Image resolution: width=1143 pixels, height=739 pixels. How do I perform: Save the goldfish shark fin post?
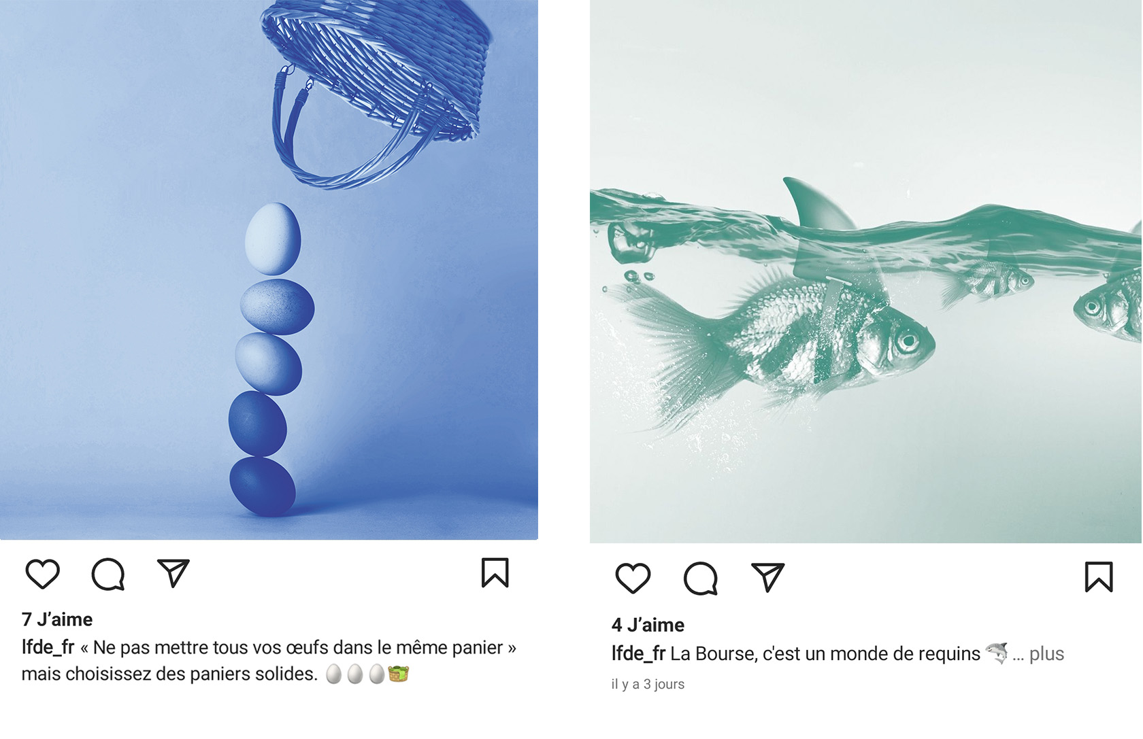(1099, 577)
